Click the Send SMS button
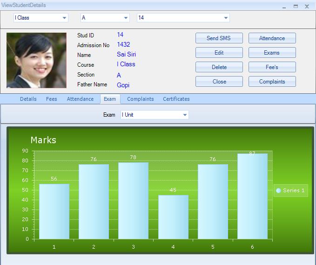The image size is (316, 265). (x=219, y=38)
